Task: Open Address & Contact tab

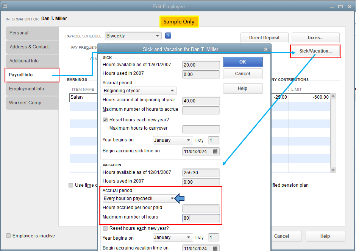Action: [x=32, y=47]
